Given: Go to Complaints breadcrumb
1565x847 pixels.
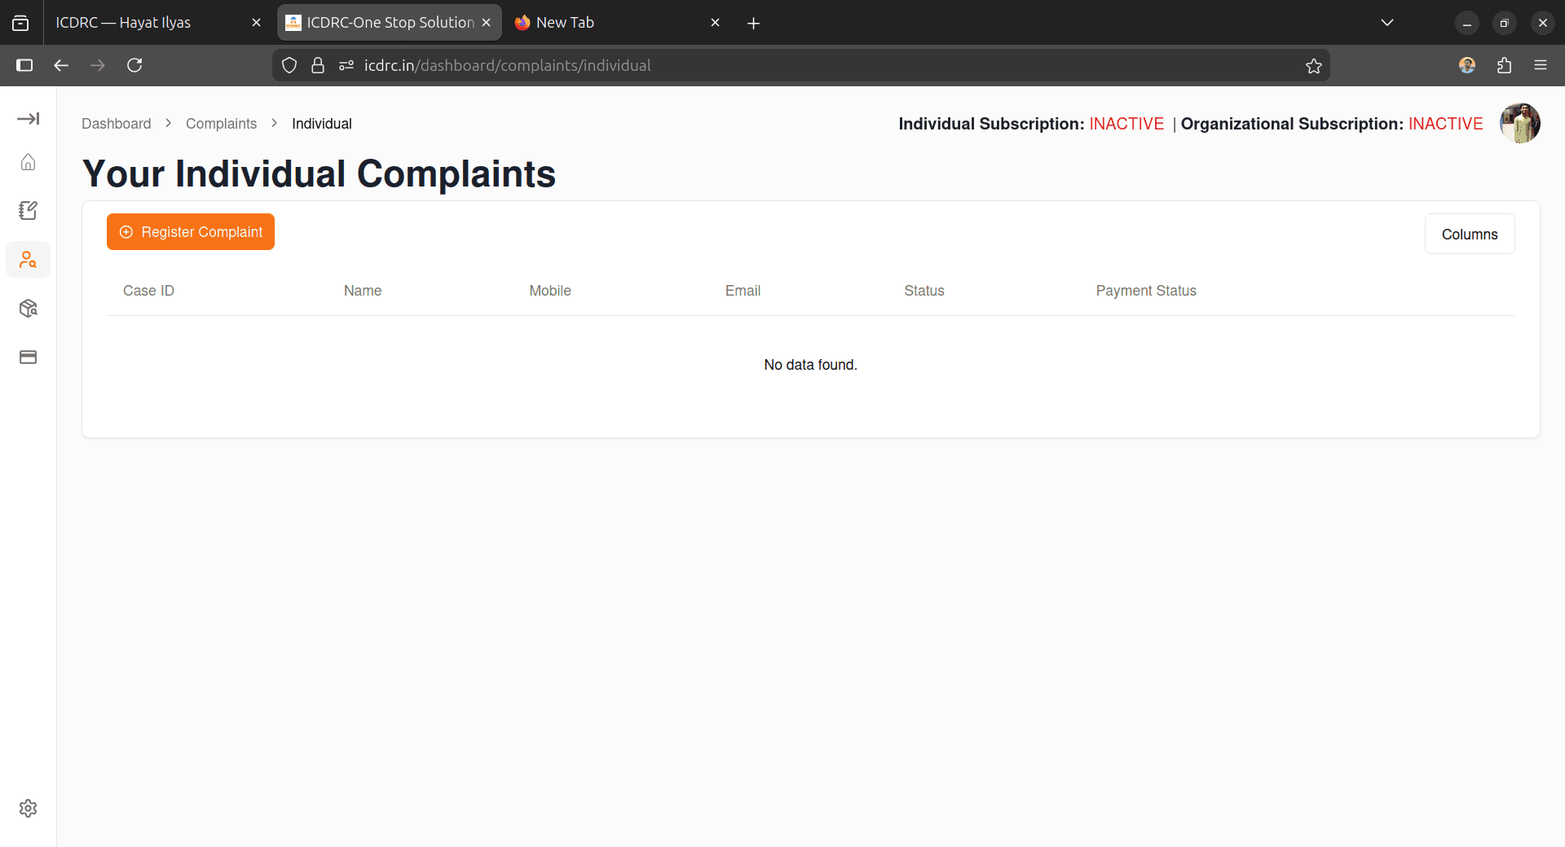Looking at the screenshot, I should pos(221,124).
